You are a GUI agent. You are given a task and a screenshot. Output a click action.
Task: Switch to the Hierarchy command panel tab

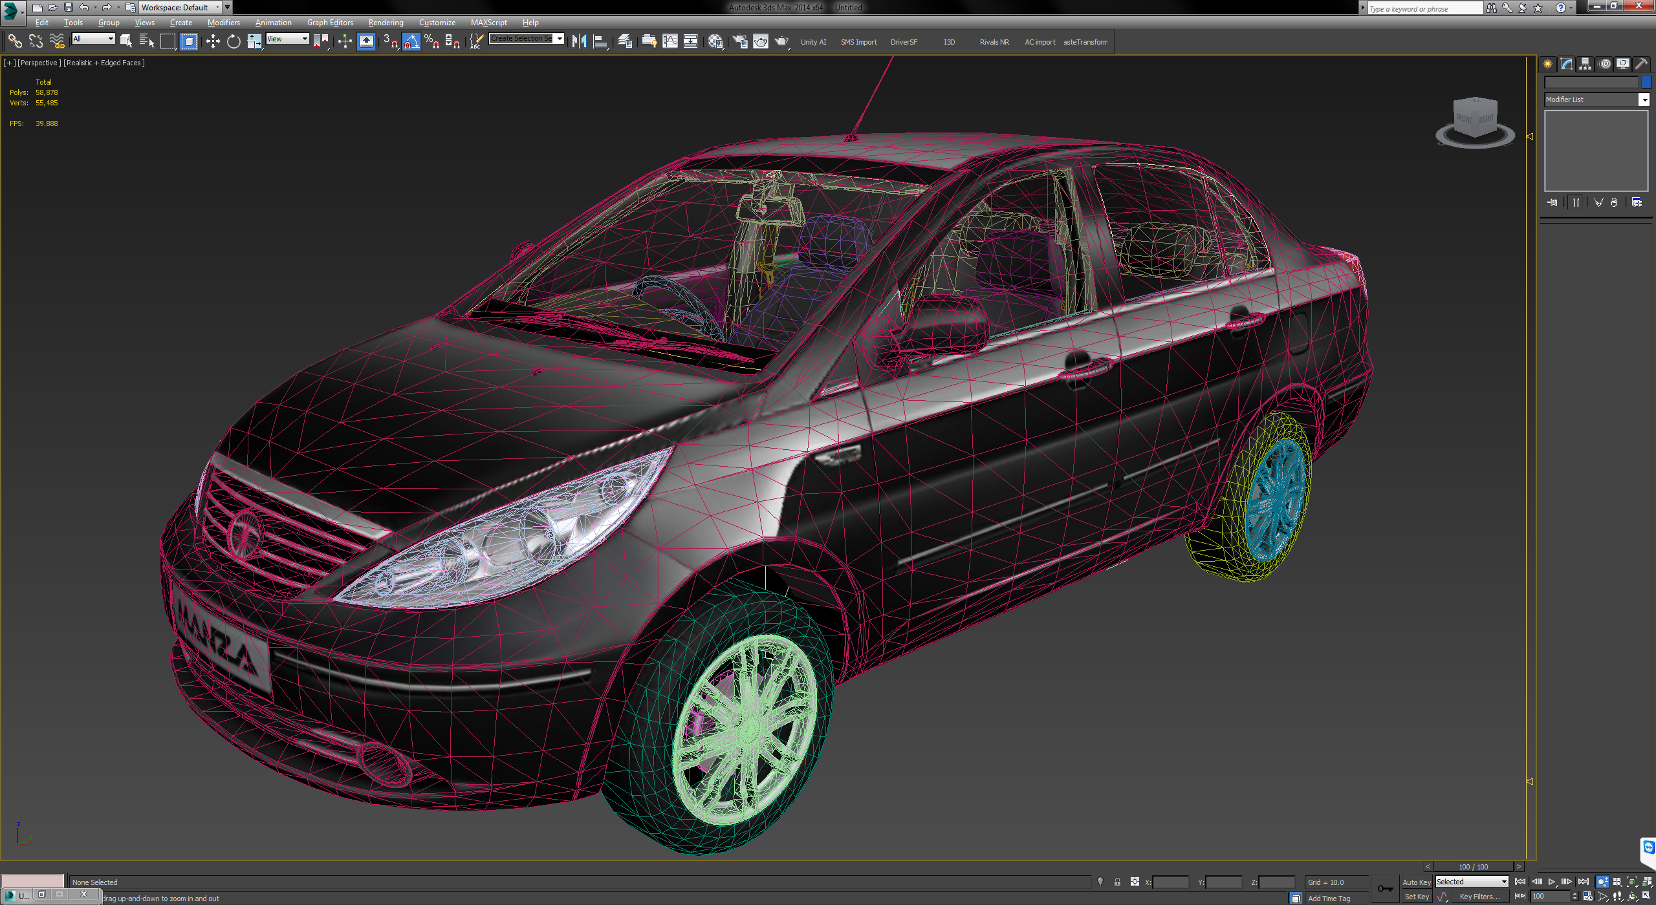[x=1585, y=64]
